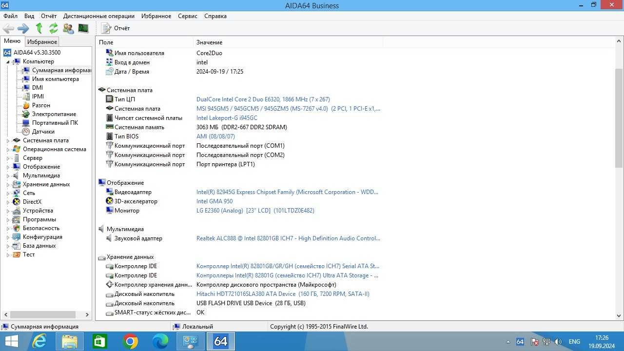
Task: Open Google Chrome from the taskbar
Action: click(x=130, y=341)
